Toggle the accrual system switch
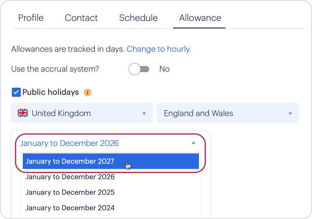The height and width of the screenshot is (219, 312). 139,69
